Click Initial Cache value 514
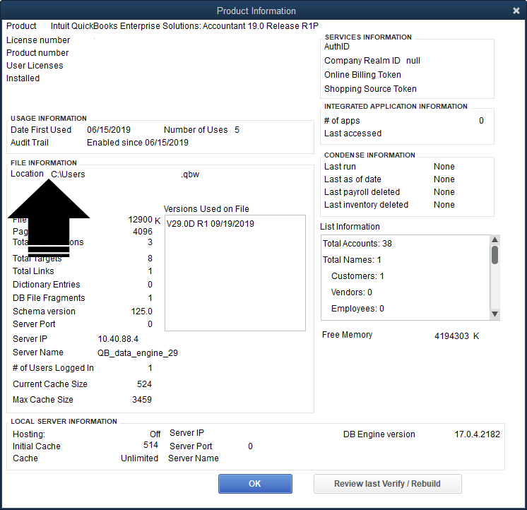Screen dimensions: 527x510 coord(150,445)
